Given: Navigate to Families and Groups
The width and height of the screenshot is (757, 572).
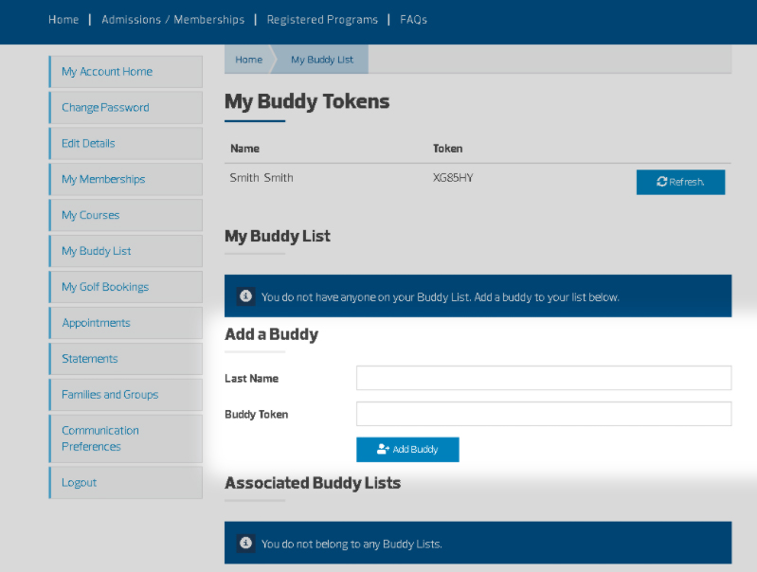Looking at the screenshot, I should coord(110,395).
